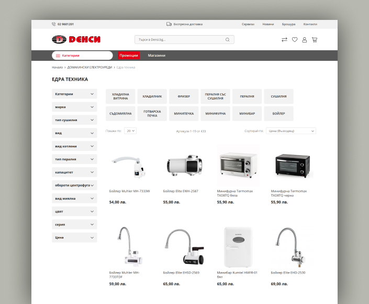Open Бойлер Elite EWH-2587 product image

(x=184, y=166)
